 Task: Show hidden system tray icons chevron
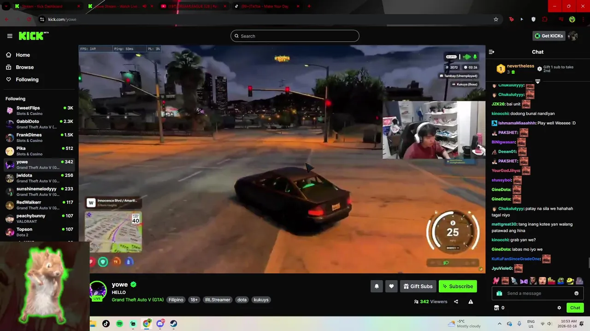[499, 324]
